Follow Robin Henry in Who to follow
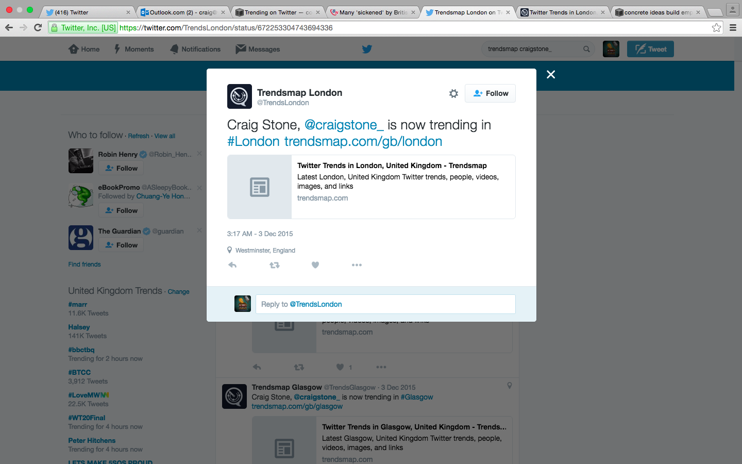Image resolution: width=742 pixels, height=464 pixels. tap(121, 168)
